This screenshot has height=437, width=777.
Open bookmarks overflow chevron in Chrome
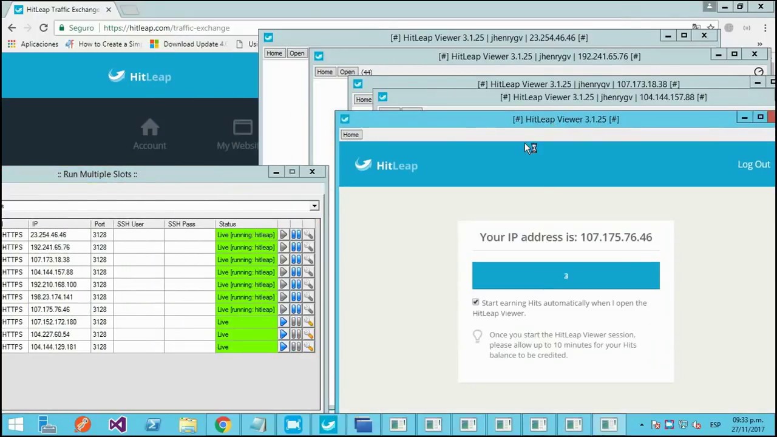tap(759, 44)
